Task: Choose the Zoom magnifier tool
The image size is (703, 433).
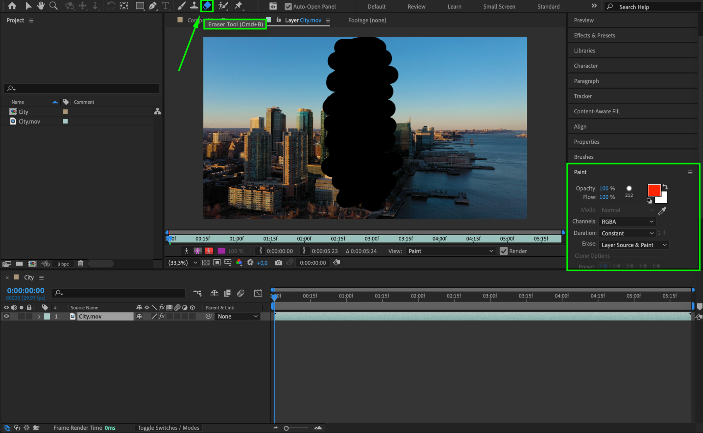Action: pos(53,6)
